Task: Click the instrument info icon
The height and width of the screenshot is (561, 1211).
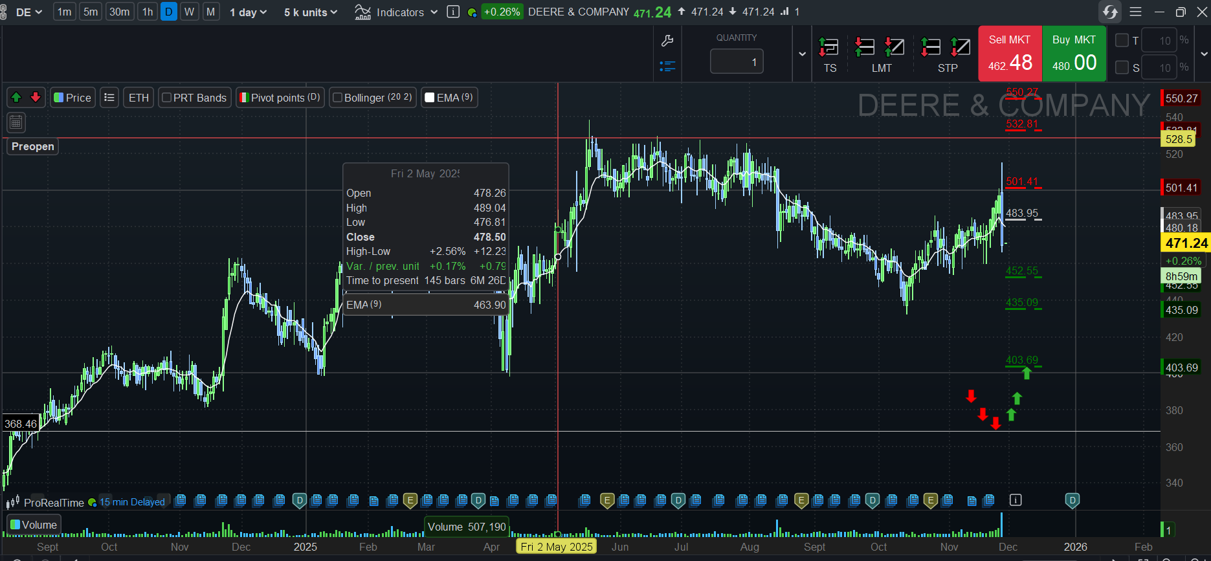Action: (x=453, y=12)
